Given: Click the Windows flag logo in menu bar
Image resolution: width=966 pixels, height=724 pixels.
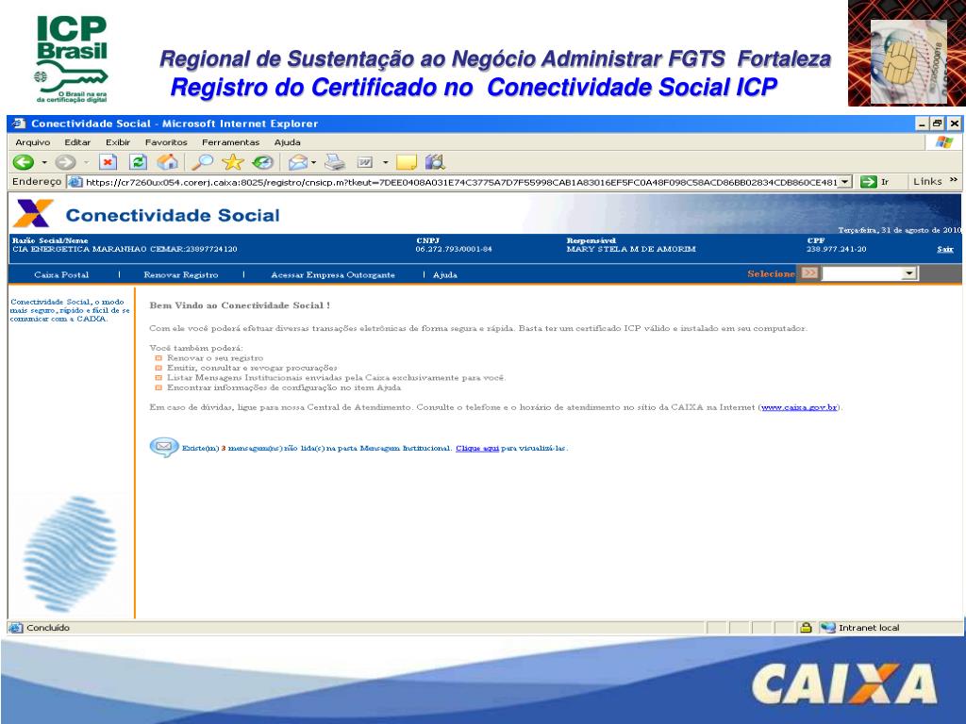Looking at the screenshot, I should point(943,142).
